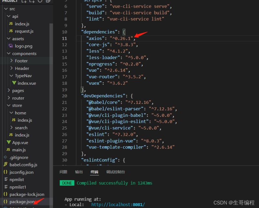The image size is (259, 208).
Task: Open babel.config.js in explorer
Action: (x=23, y=165)
